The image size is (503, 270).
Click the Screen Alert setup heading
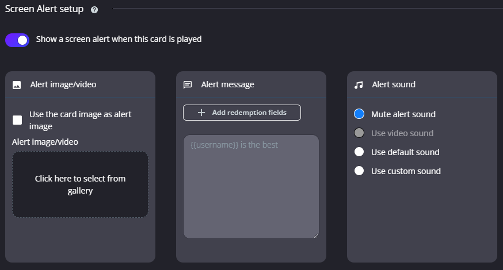[x=44, y=9]
